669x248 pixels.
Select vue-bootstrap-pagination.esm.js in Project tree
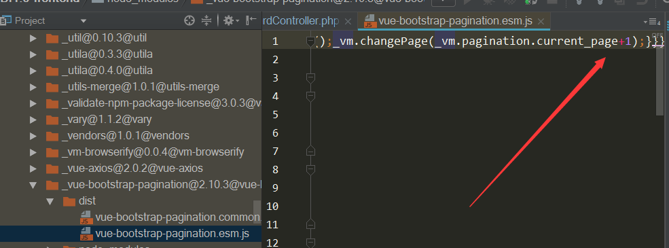click(130, 234)
